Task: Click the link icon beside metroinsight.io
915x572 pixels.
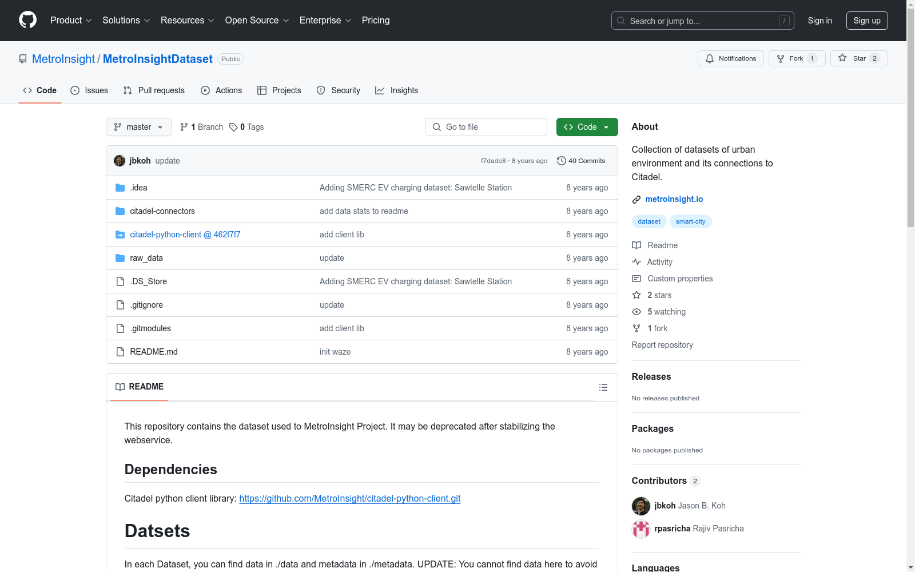Action: coord(636,199)
